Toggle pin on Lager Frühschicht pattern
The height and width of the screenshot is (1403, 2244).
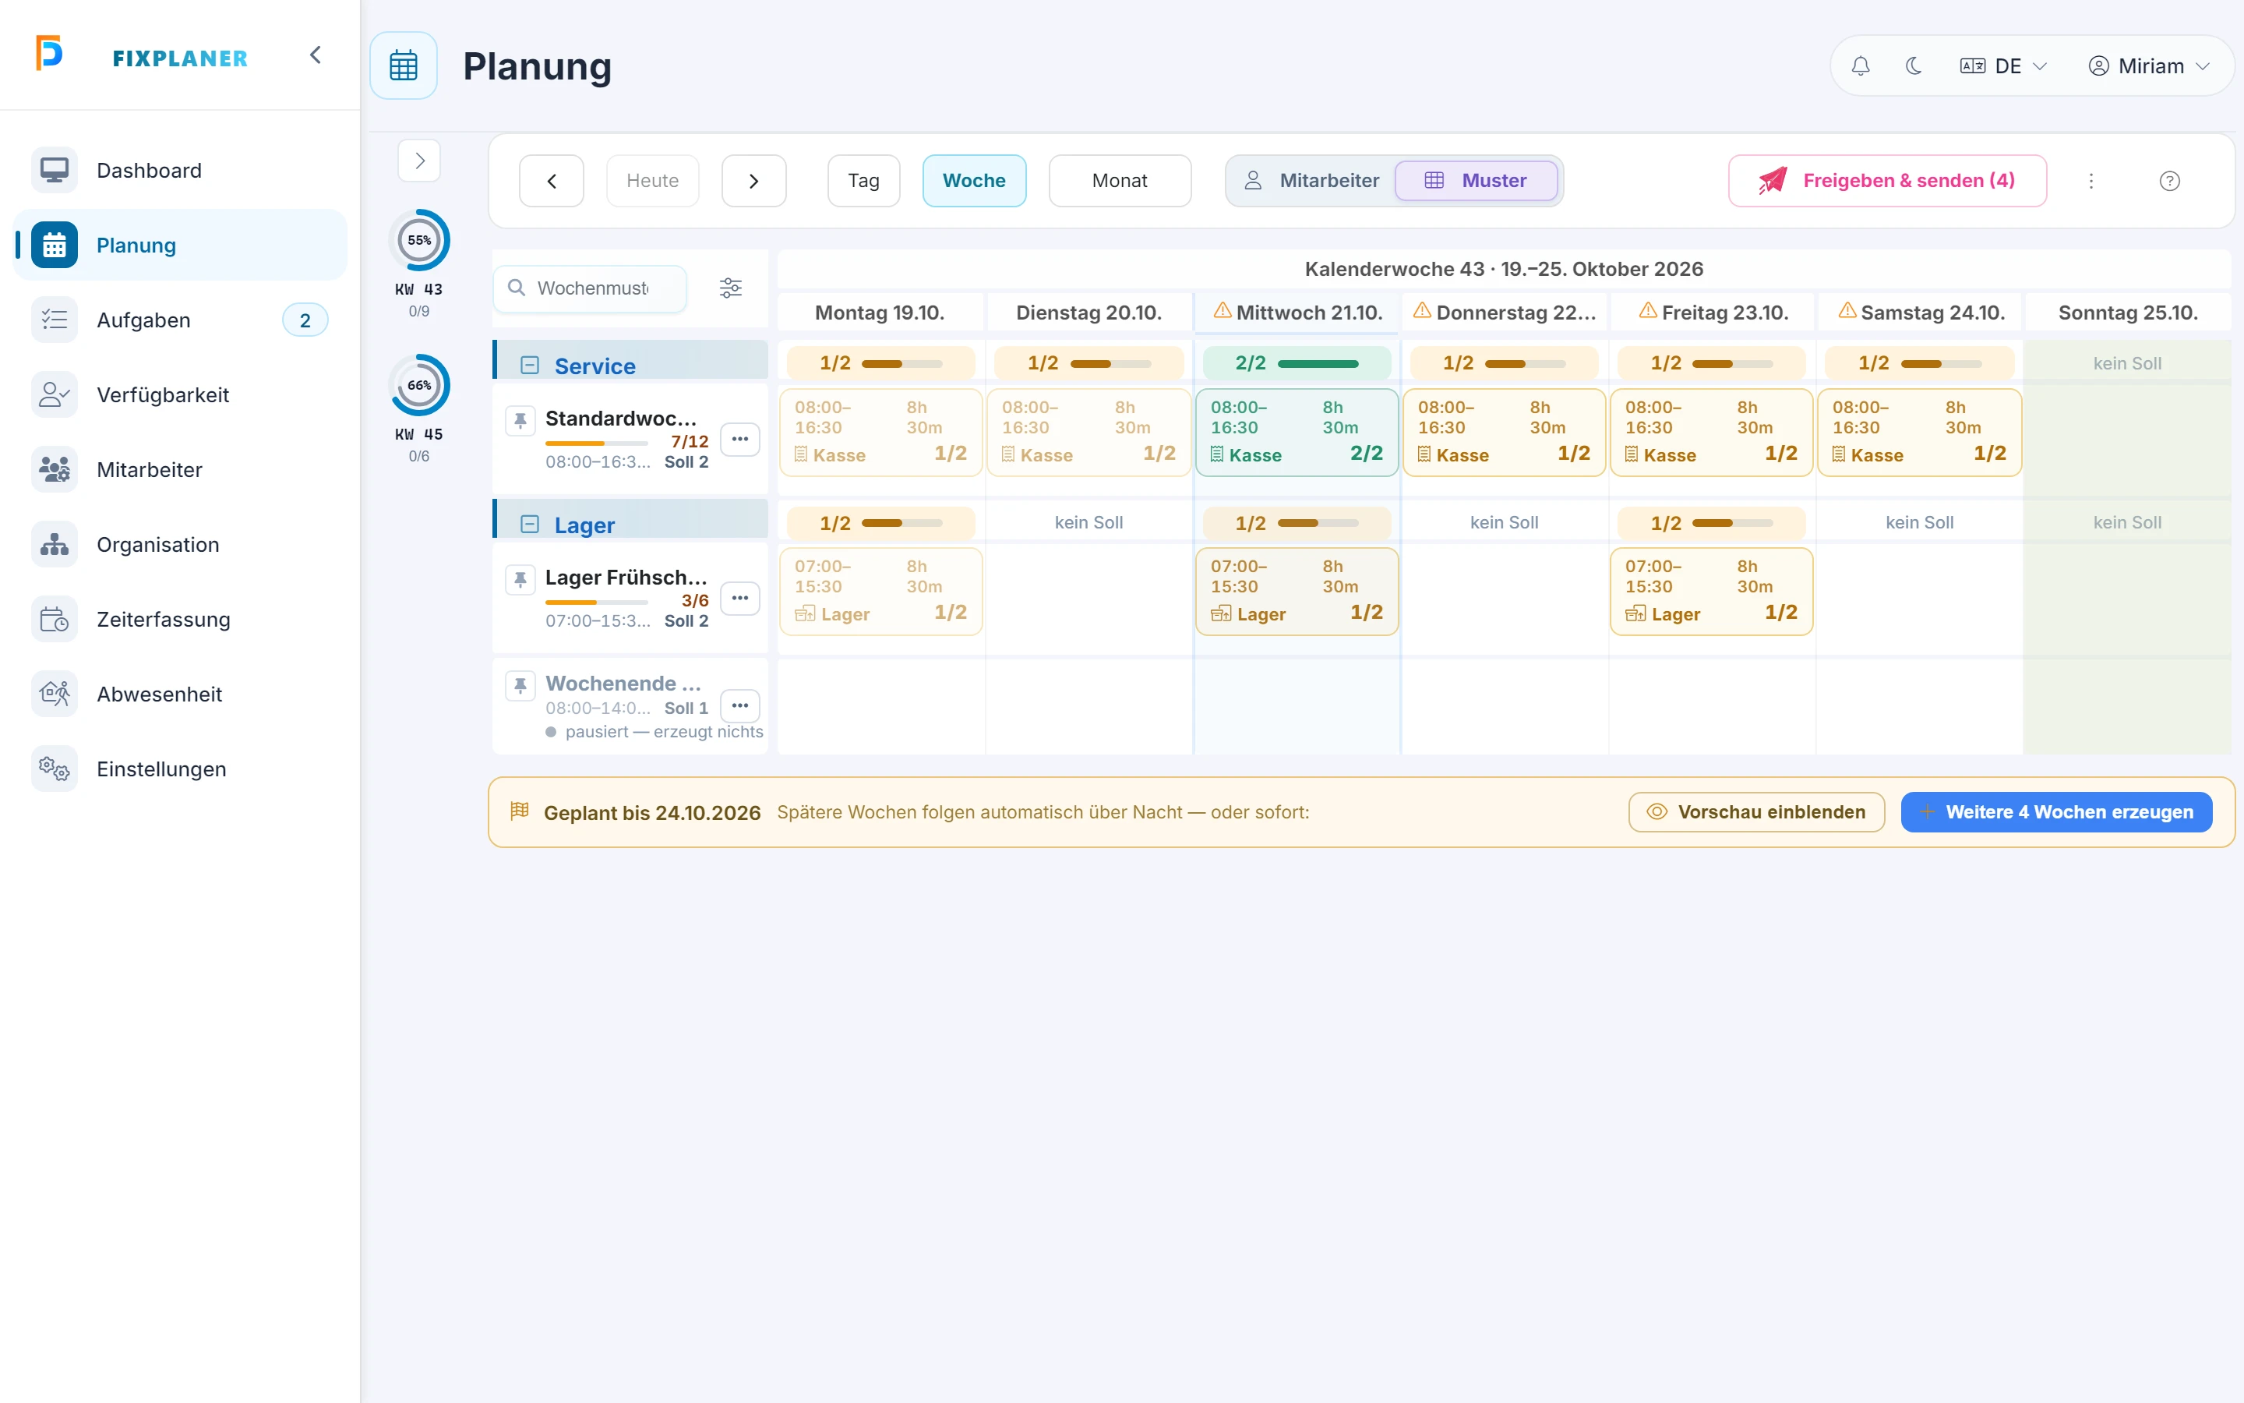520,579
